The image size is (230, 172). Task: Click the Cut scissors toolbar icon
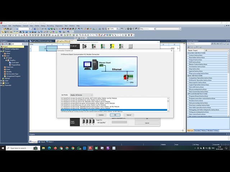[35, 29]
